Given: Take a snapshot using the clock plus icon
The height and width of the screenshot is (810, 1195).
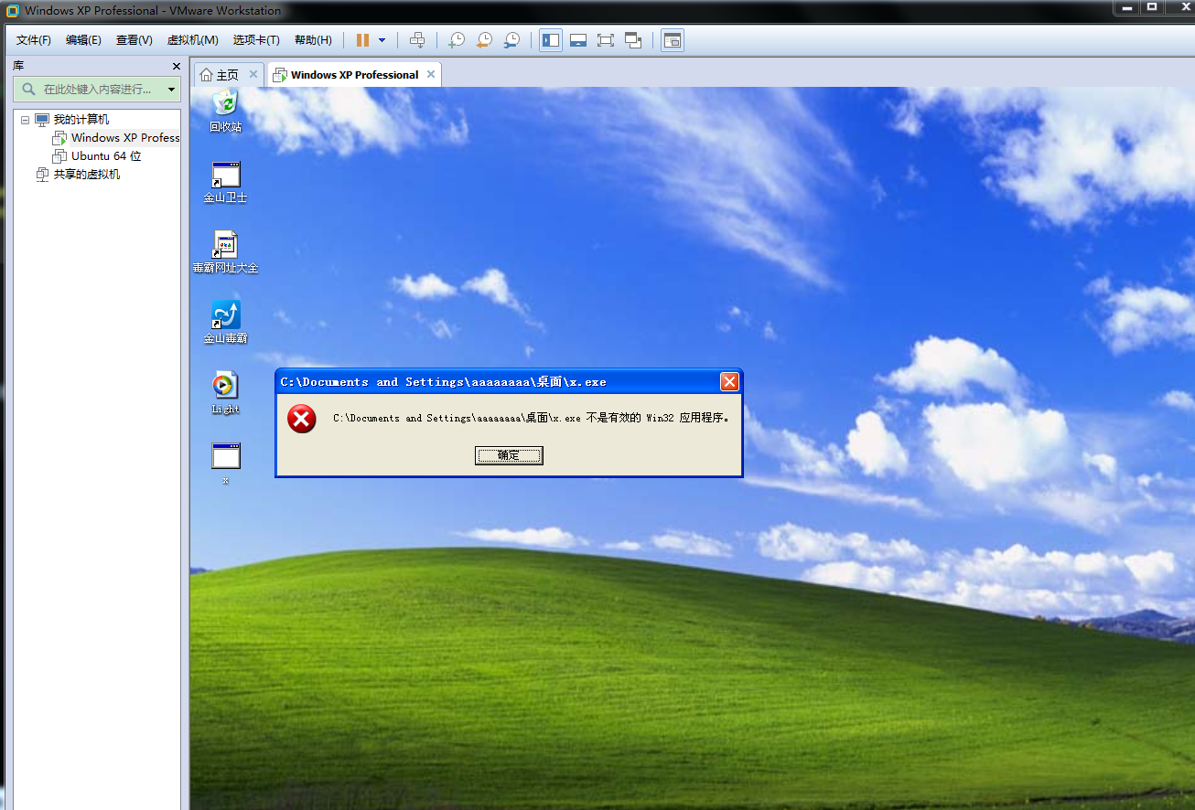Looking at the screenshot, I should pyautogui.click(x=457, y=40).
